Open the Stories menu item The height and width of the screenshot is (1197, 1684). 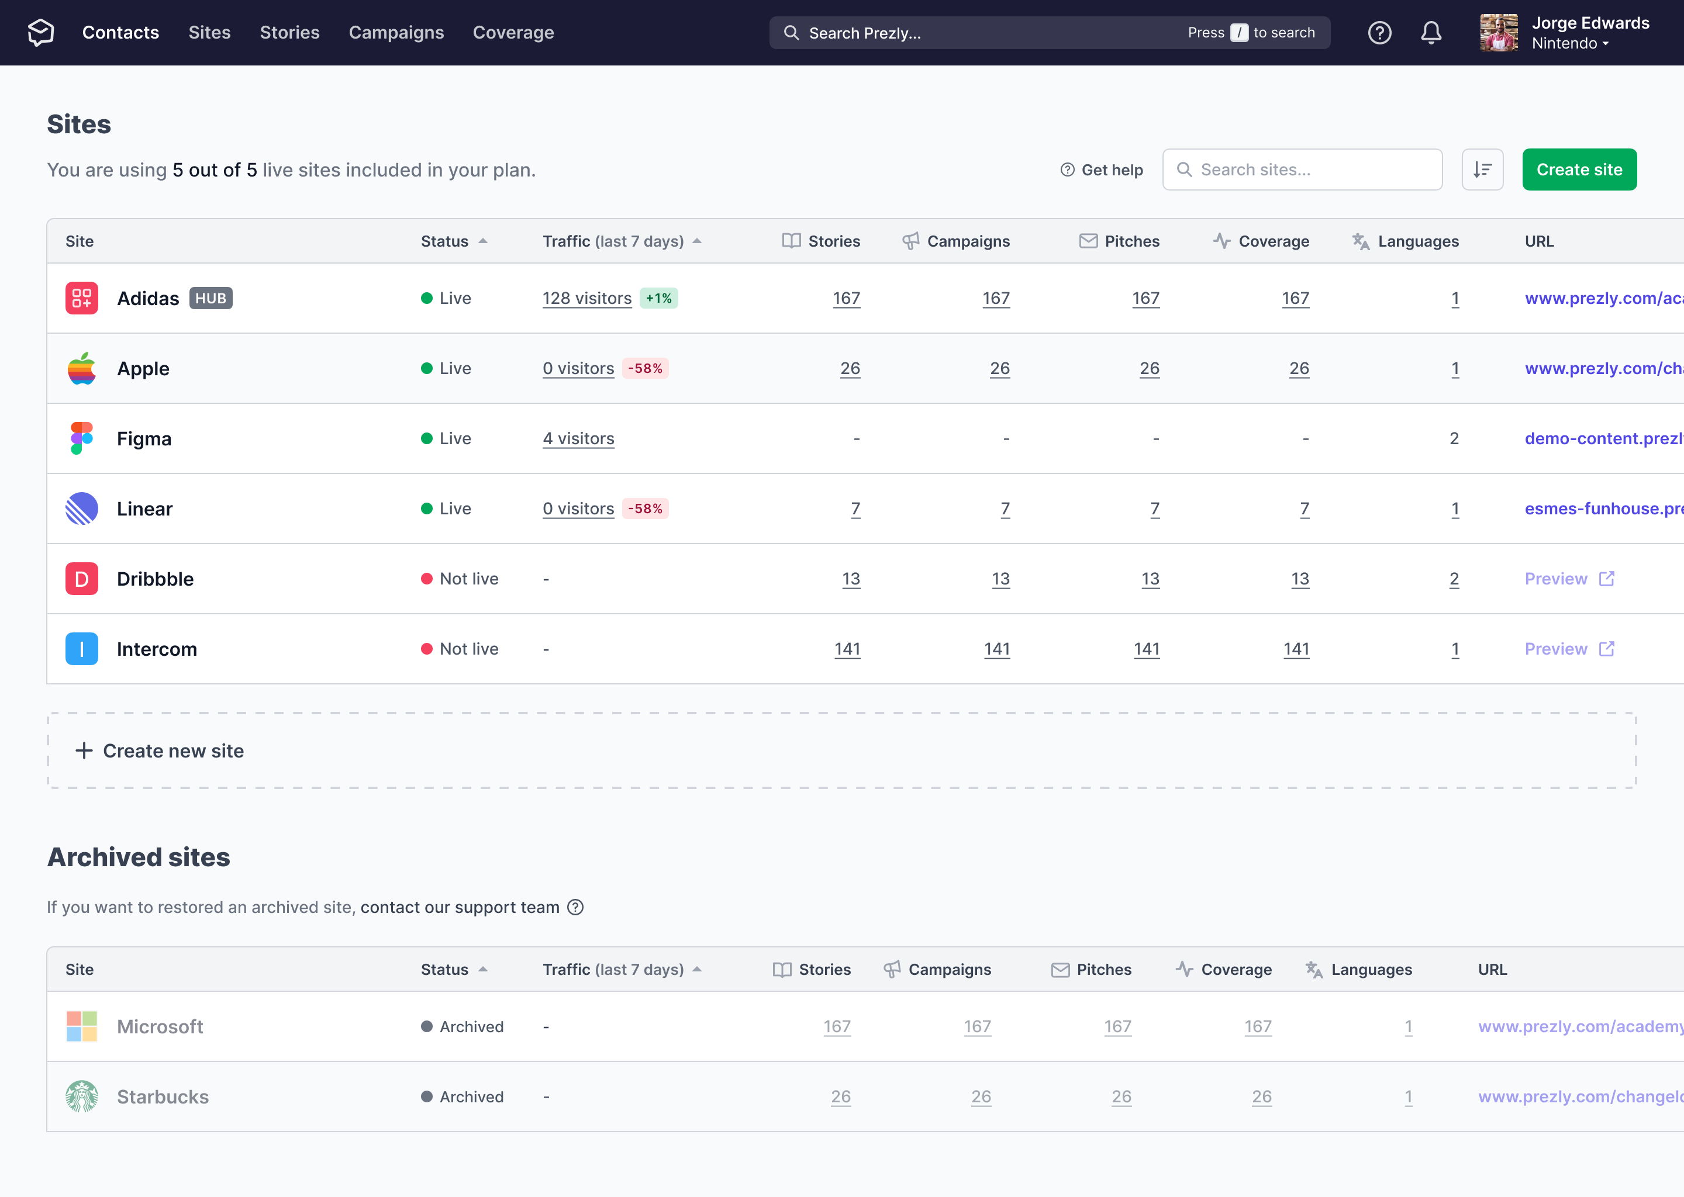(x=290, y=32)
